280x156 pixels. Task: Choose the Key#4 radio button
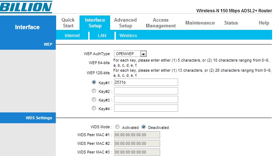[x=94, y=108]
